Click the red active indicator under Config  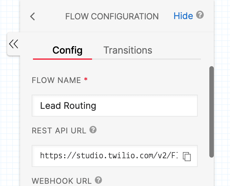coord(62,59)
